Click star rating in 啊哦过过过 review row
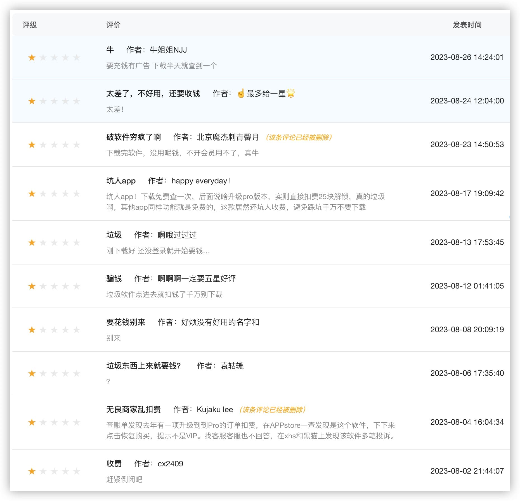The width and height of the screenshot is (520, 501). click(x=54, y=243)
